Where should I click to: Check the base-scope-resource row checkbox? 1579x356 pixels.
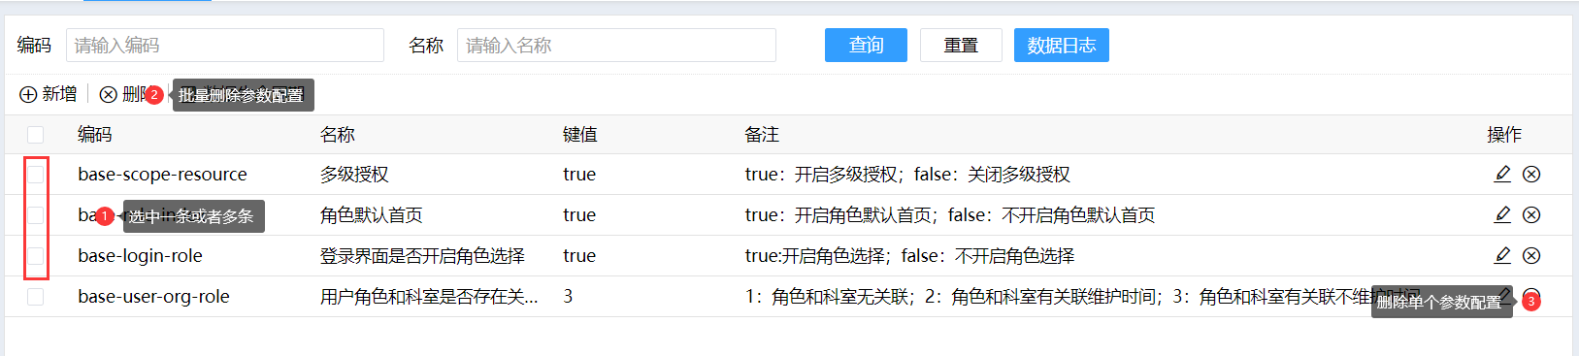click(x=36, y=175)
